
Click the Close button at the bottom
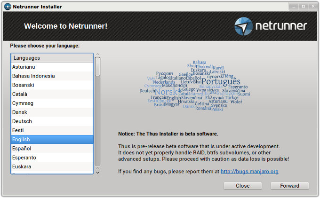click(x=243, y=186)
